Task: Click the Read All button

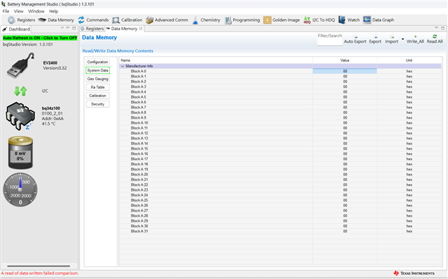Action: click(x=435, y=39)
